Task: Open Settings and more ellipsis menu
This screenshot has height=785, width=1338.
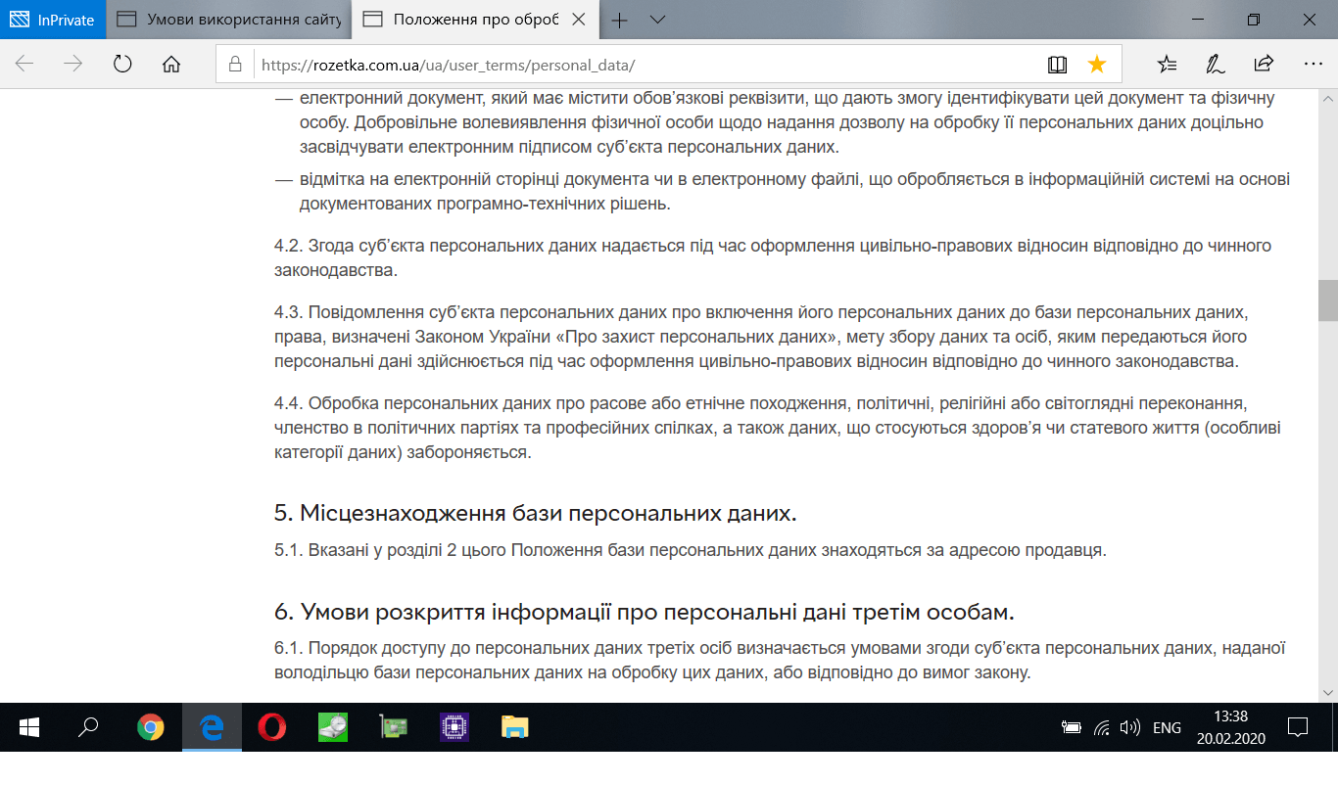Action: [1314, 65]
